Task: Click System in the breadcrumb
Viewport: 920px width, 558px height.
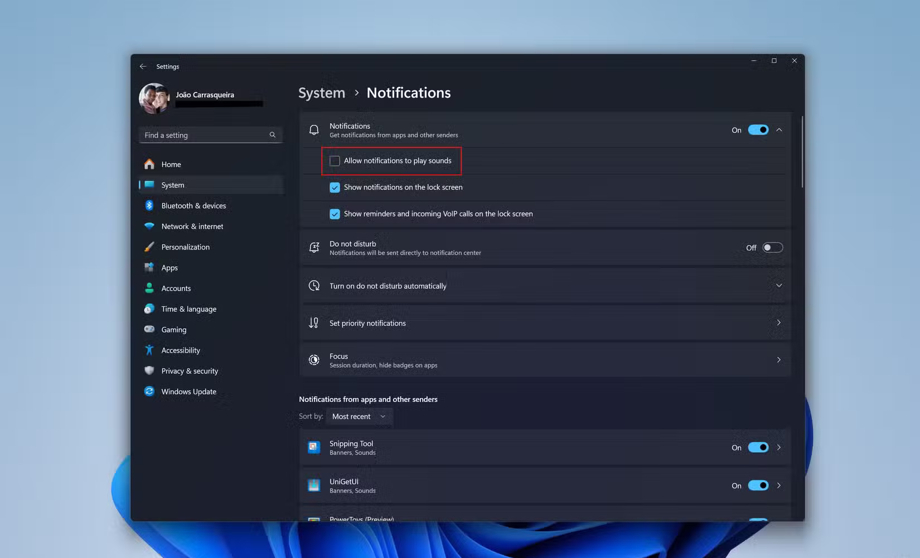Action: click(322, 93)
